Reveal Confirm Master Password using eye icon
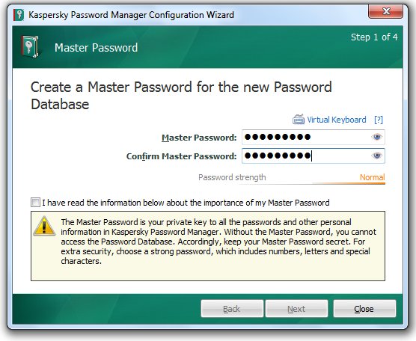The image size is (416, 341). (x=376, y=156)
